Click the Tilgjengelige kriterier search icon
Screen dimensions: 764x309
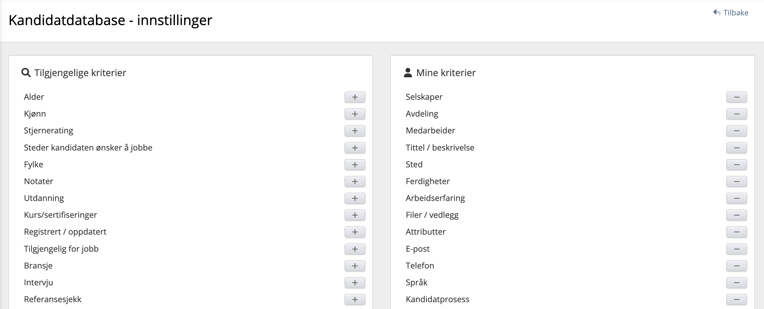pos(26,72)
